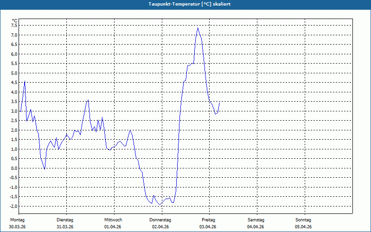This screenshot has width=371, height=232.
Task: Click the '2,5' y-axis value
Action: click(x=14, y=121)
